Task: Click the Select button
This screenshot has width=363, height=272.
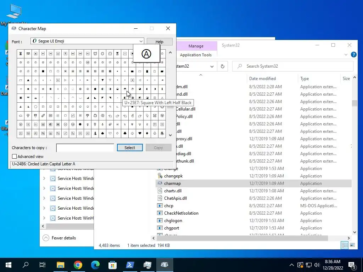Action: 130,148
